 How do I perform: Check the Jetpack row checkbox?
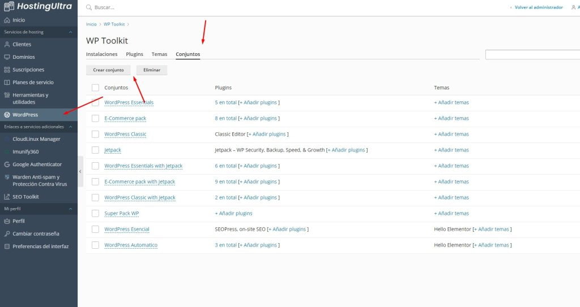click(95, 150)
